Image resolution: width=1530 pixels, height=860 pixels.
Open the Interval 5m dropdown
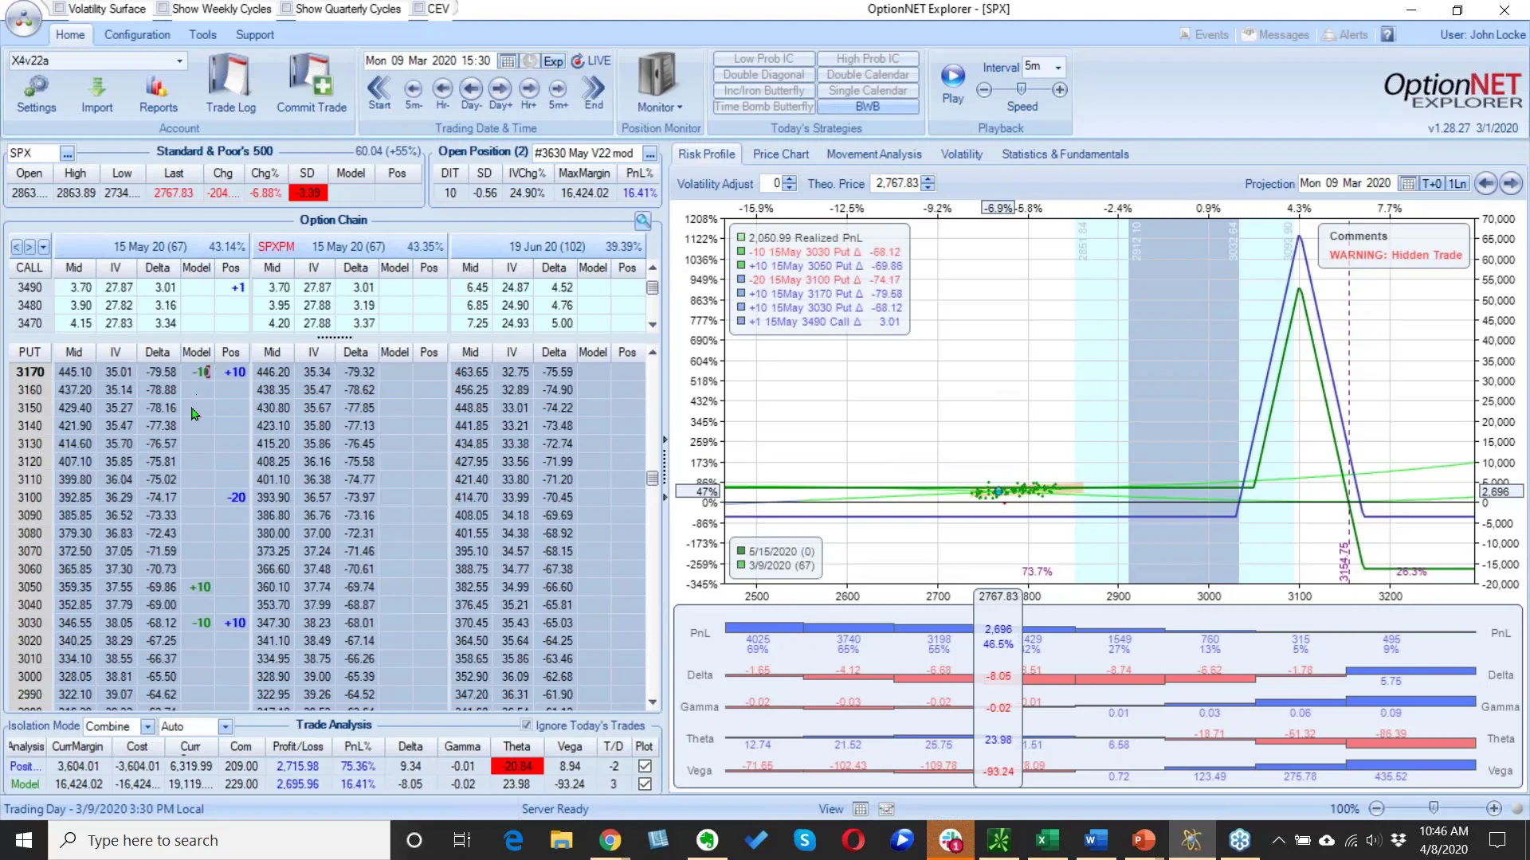(x=1058, y=68)
